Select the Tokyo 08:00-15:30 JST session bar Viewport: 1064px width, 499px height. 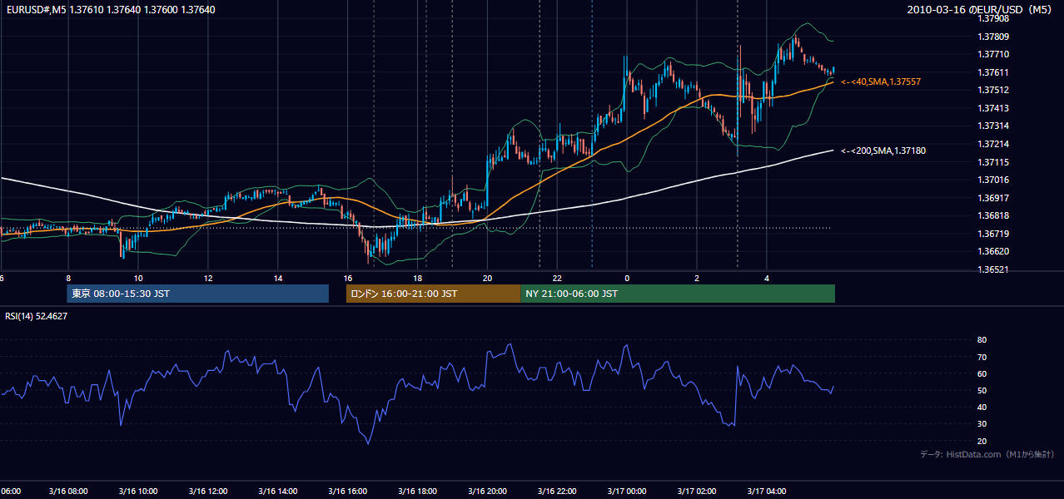tap(198, 294)
